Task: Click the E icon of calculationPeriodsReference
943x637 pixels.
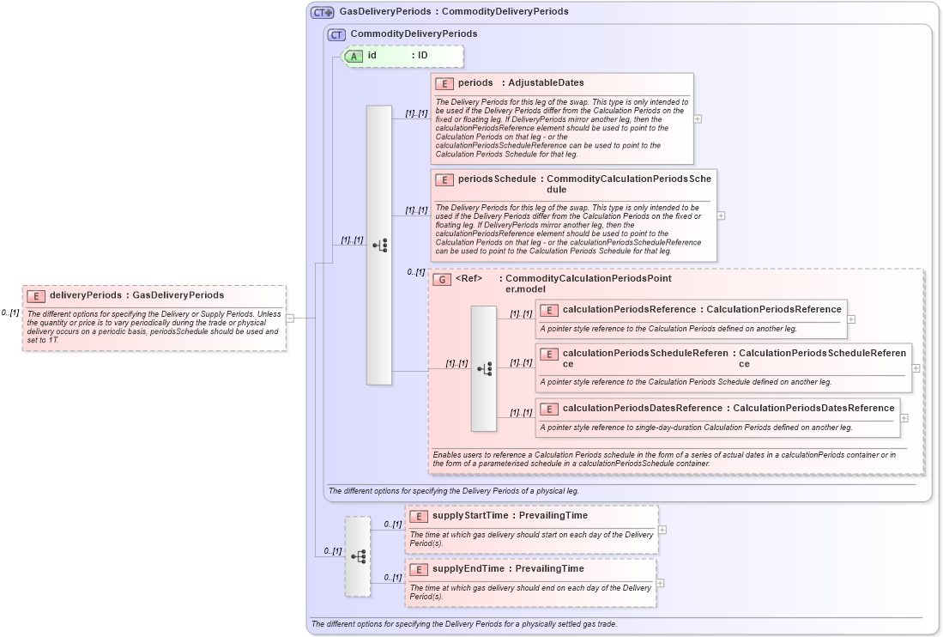Action: (548, 310)
